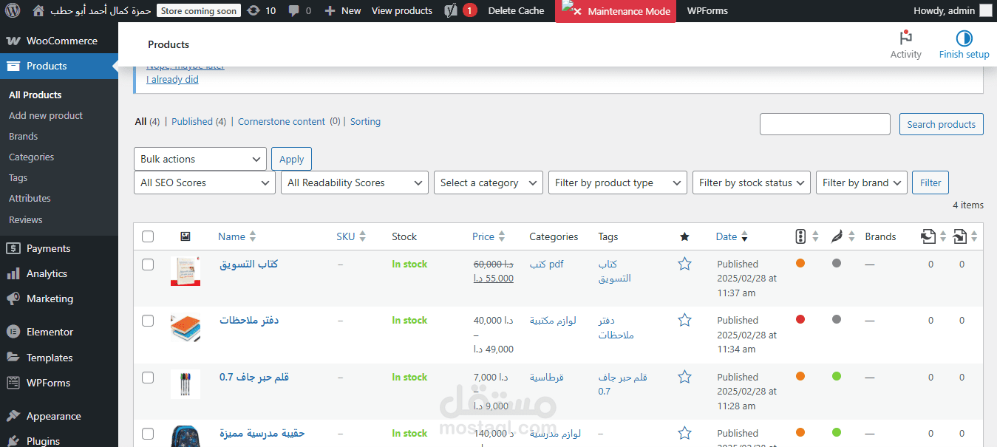Click the Filter button

tap(930, 182)
